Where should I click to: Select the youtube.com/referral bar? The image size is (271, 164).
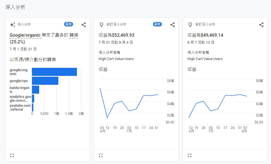coord(33,107)
